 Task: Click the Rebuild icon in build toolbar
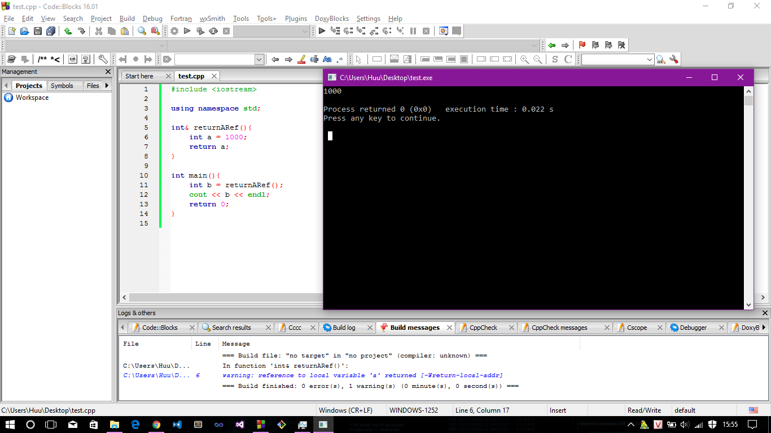(x=213, y=32)
